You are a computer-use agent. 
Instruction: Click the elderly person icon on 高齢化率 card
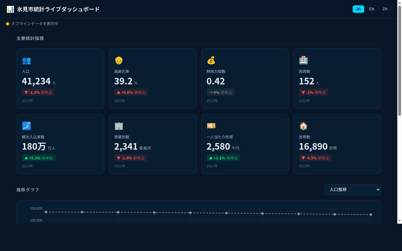pyautogui.click(x=119, y=60)
